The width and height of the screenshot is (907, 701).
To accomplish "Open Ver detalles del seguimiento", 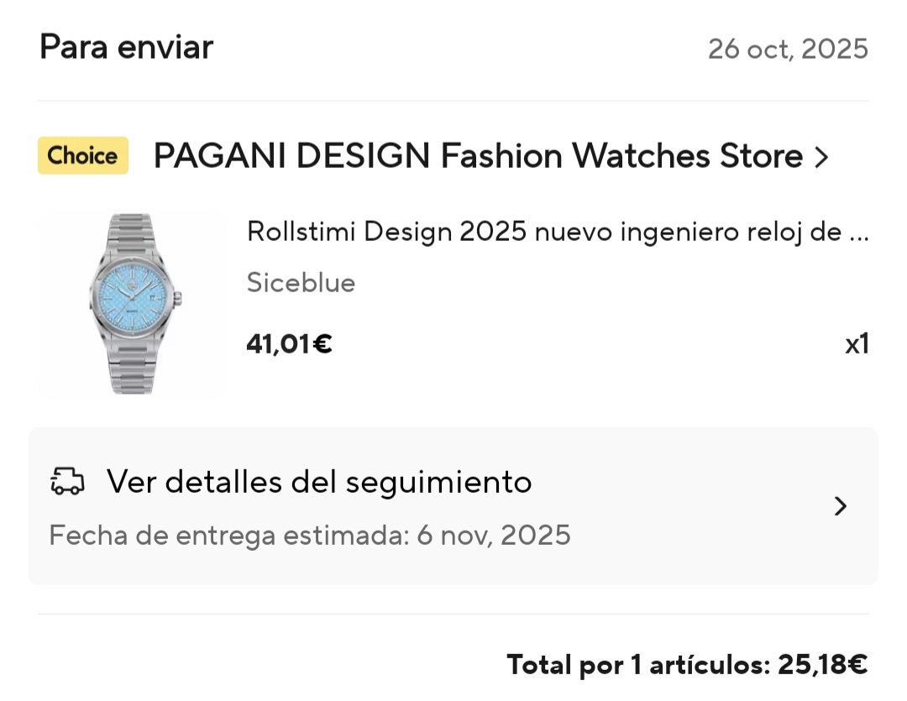I will (319, 482).
